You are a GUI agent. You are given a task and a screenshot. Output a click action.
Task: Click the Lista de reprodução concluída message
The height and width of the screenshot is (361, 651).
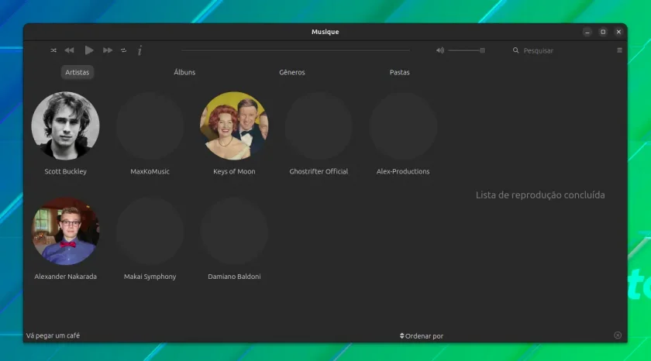(x=540, y=195)
